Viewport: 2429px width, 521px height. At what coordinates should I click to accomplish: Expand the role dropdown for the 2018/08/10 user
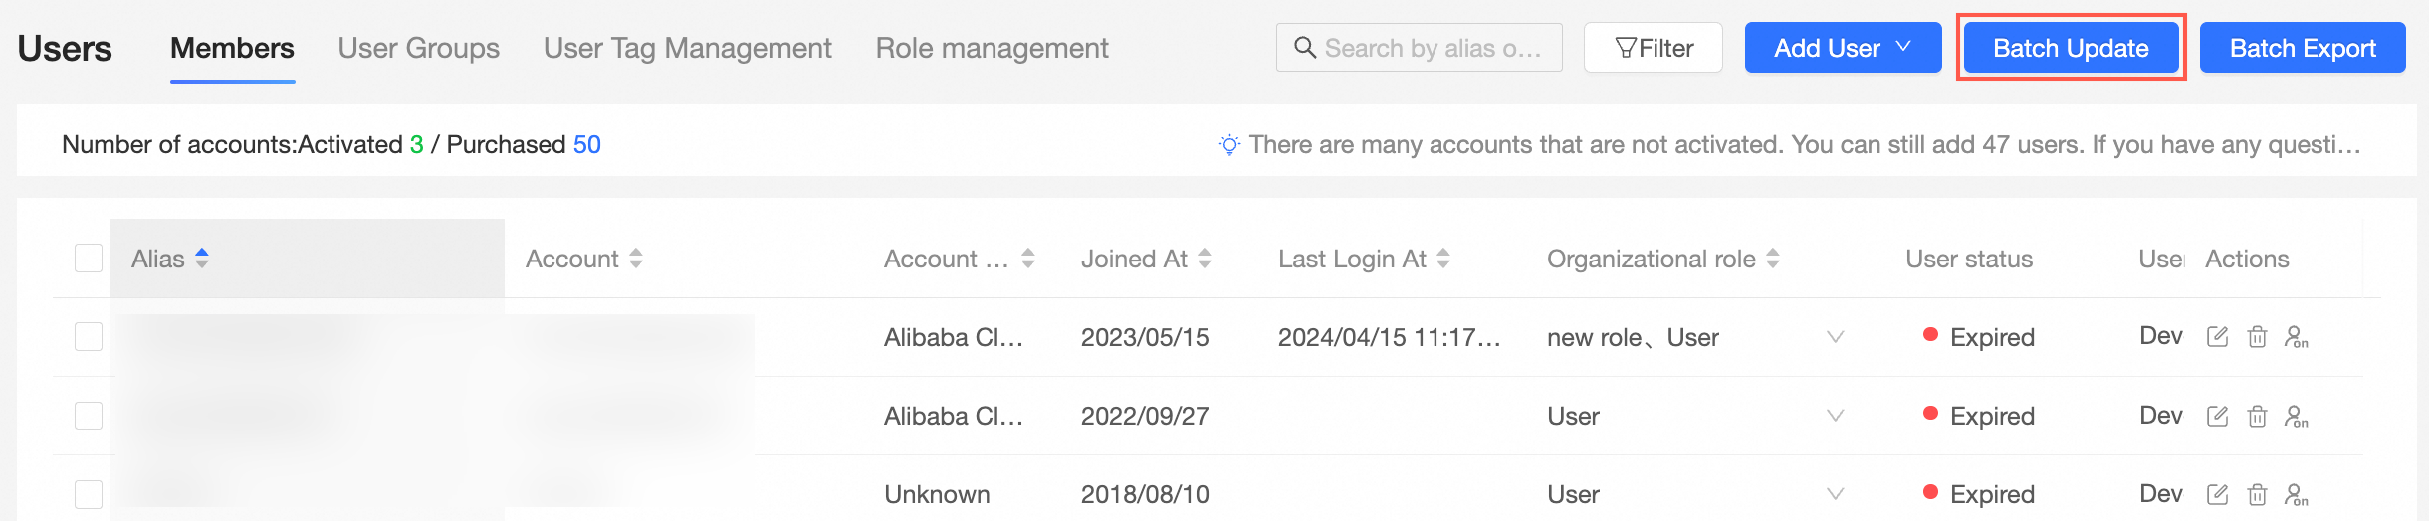tap(1836, 494)
